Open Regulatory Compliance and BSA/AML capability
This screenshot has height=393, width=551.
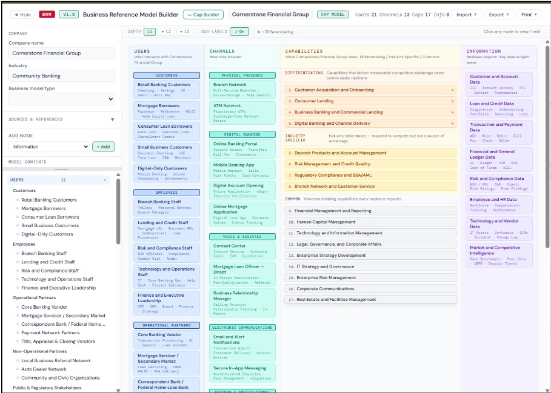(x=370, y=175)
